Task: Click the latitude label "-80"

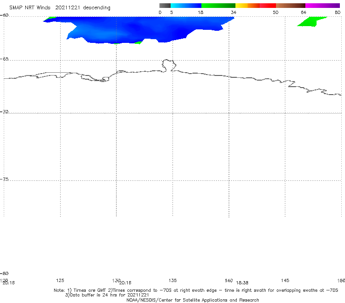Action: pos(4,273)
